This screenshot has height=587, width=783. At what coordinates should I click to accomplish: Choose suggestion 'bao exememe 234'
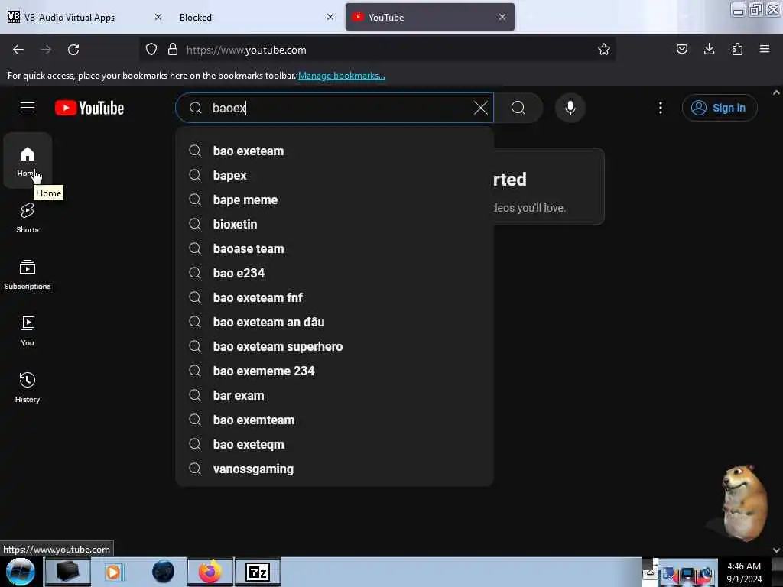pyautogui.click(x=334, y=371)
